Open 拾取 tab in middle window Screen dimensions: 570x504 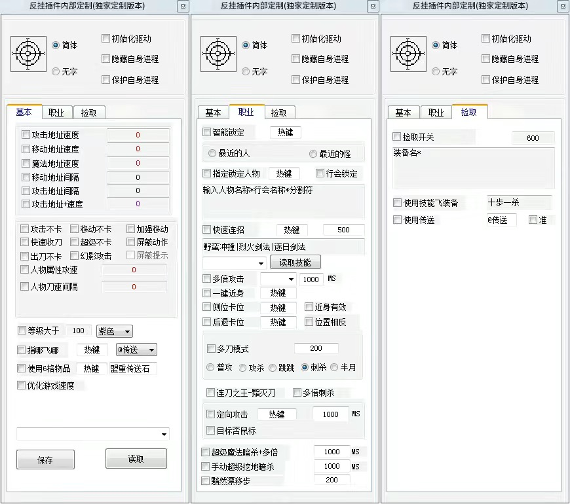pos(279,113)
